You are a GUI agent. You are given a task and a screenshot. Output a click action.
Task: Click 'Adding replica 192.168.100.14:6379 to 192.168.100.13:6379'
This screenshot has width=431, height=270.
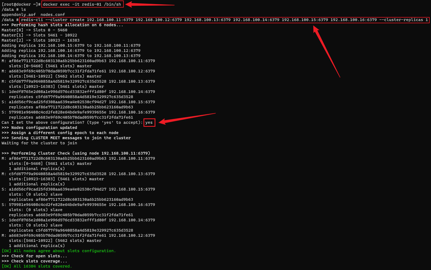coord(71,56)
